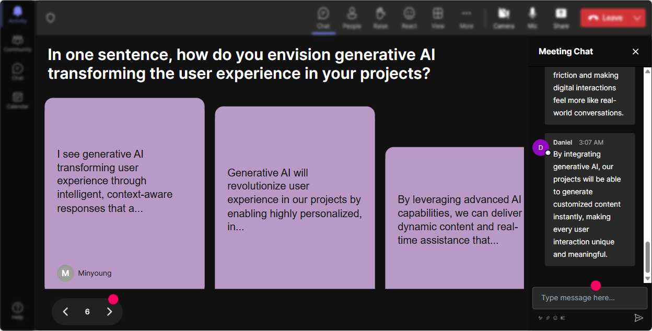Screen dimensions: 652x331
Task: Open Help at the bottom of the sidebar
Action: point(17,310)
